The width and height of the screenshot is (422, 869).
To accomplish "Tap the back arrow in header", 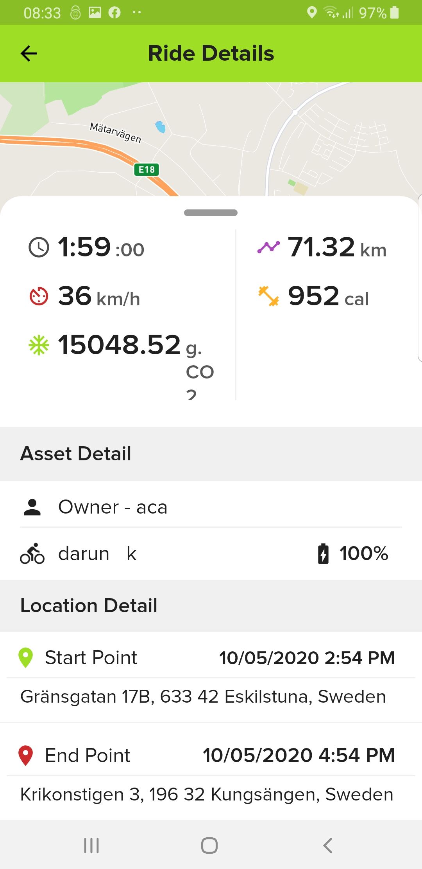I will pos(29,54).
